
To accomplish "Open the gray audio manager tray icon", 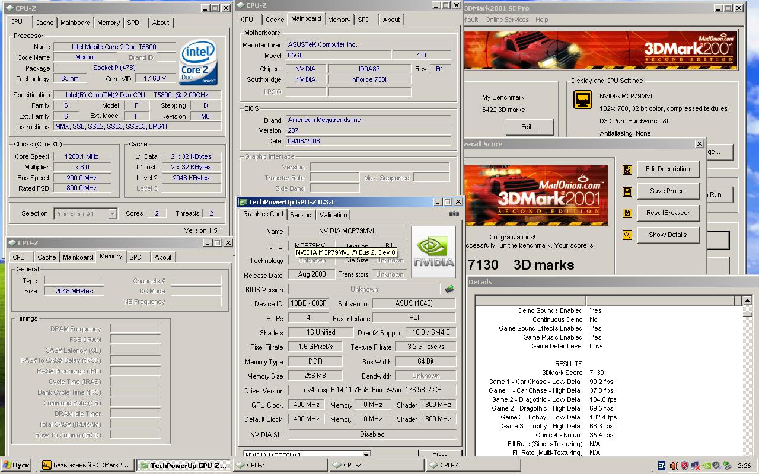I will (x=716, y=466).
